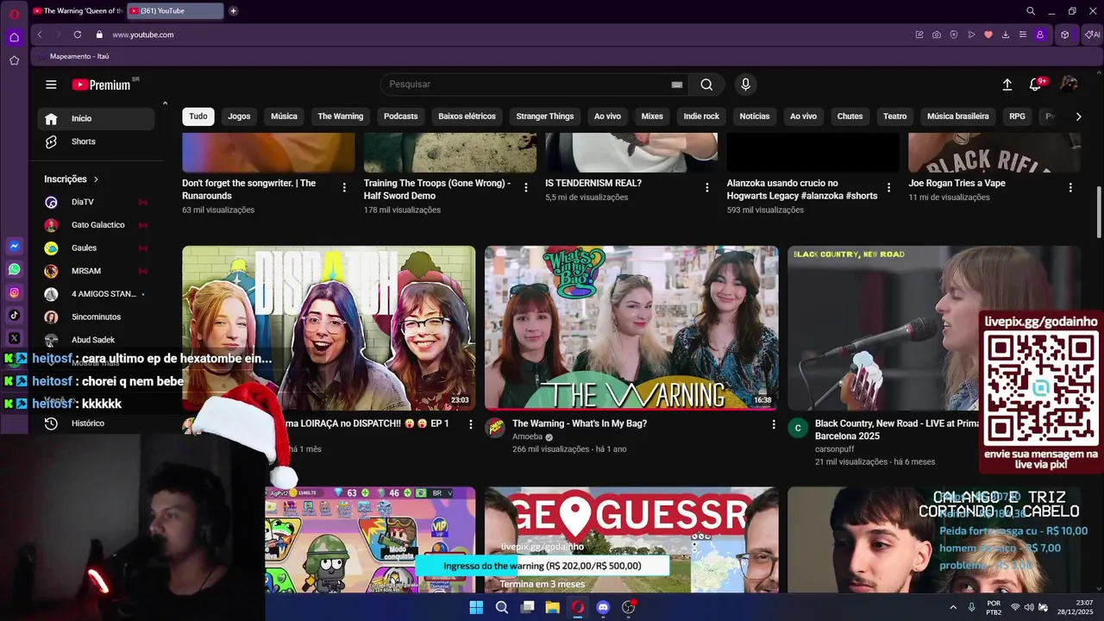1104x621 pixels.
Task: Open the ad blocker shield icon
Action: tap(954, 34)
